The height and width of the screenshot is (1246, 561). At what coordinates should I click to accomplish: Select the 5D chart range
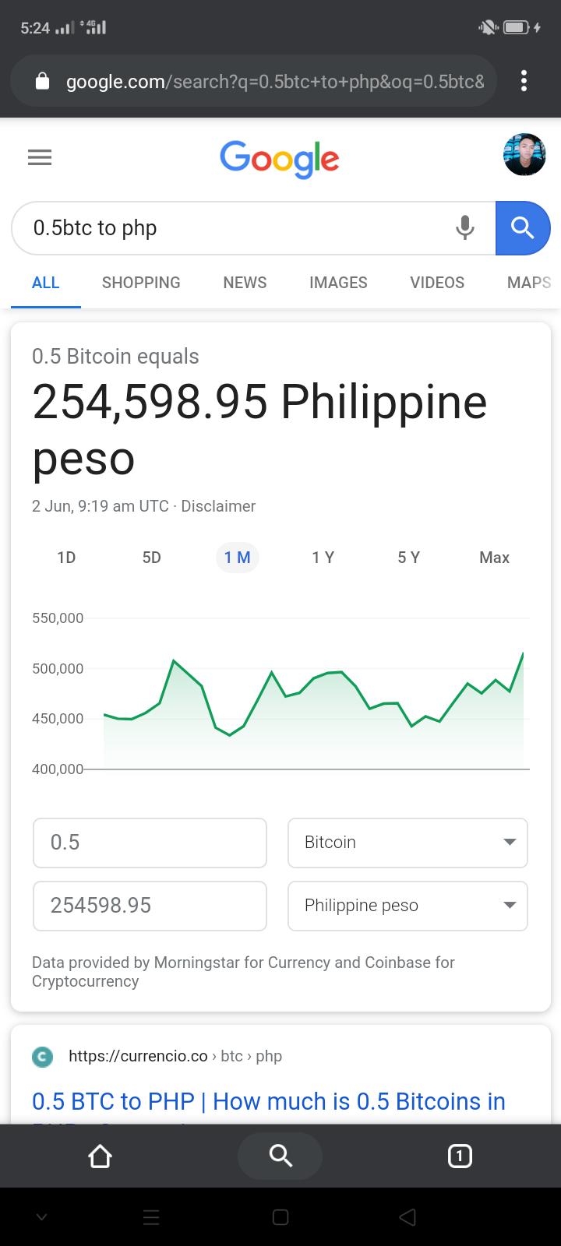(152, 558)
